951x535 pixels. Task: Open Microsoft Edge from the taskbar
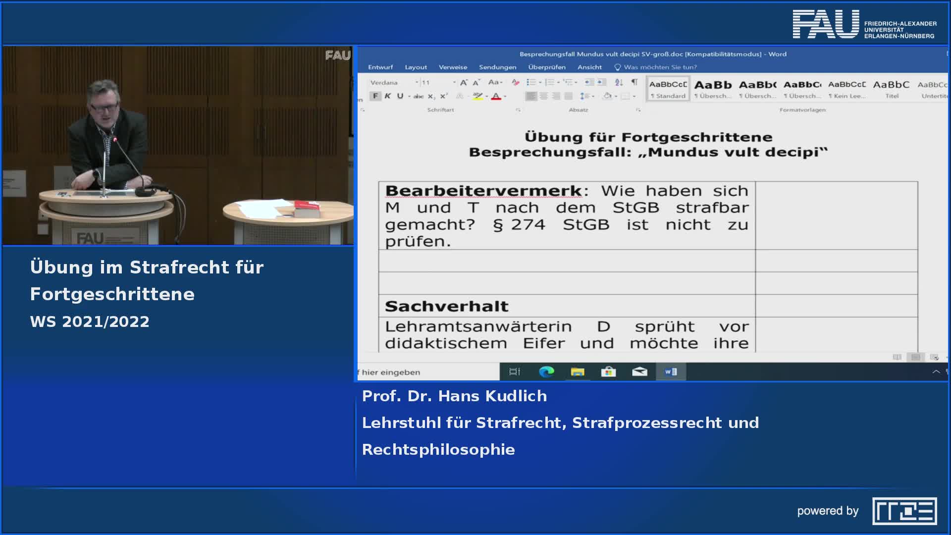pyautogui.click(x=546, y=372)
